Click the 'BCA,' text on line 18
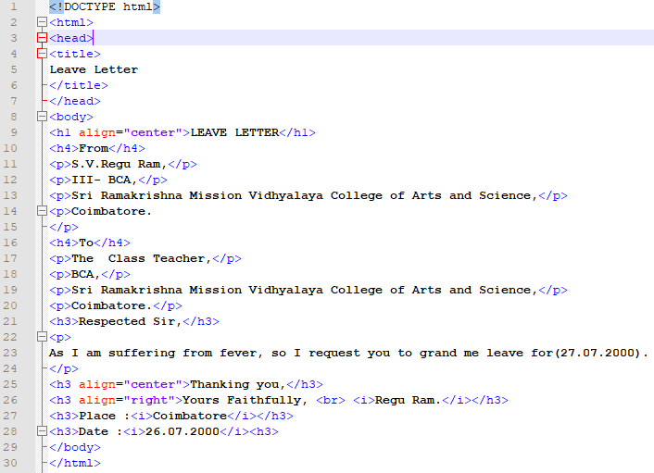This screenshot has height=473, width=654. tap(86, 274)
